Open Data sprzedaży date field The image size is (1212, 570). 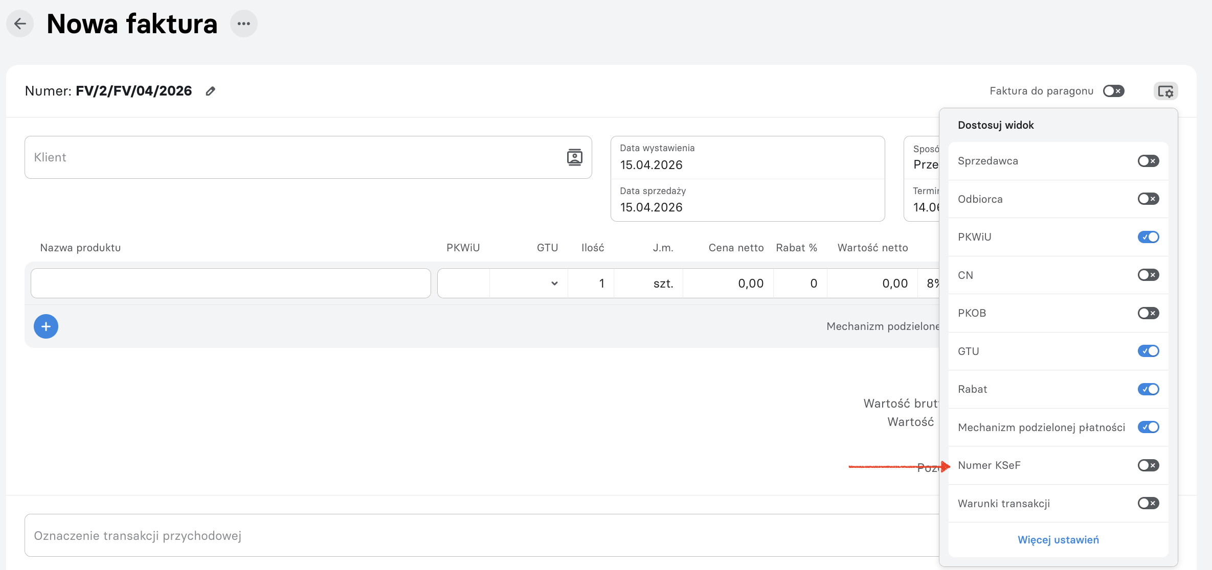pyautogui.click(x=748, y=200)
